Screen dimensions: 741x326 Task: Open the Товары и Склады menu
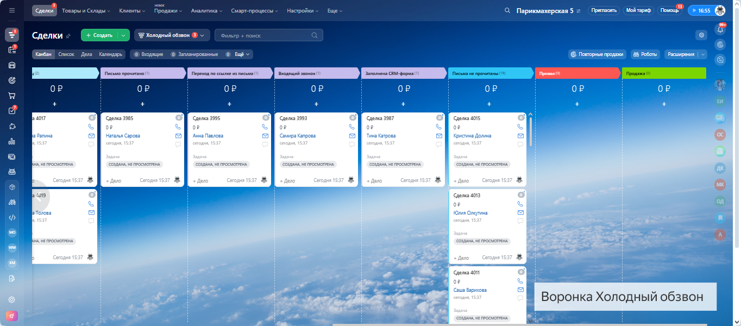86,10
